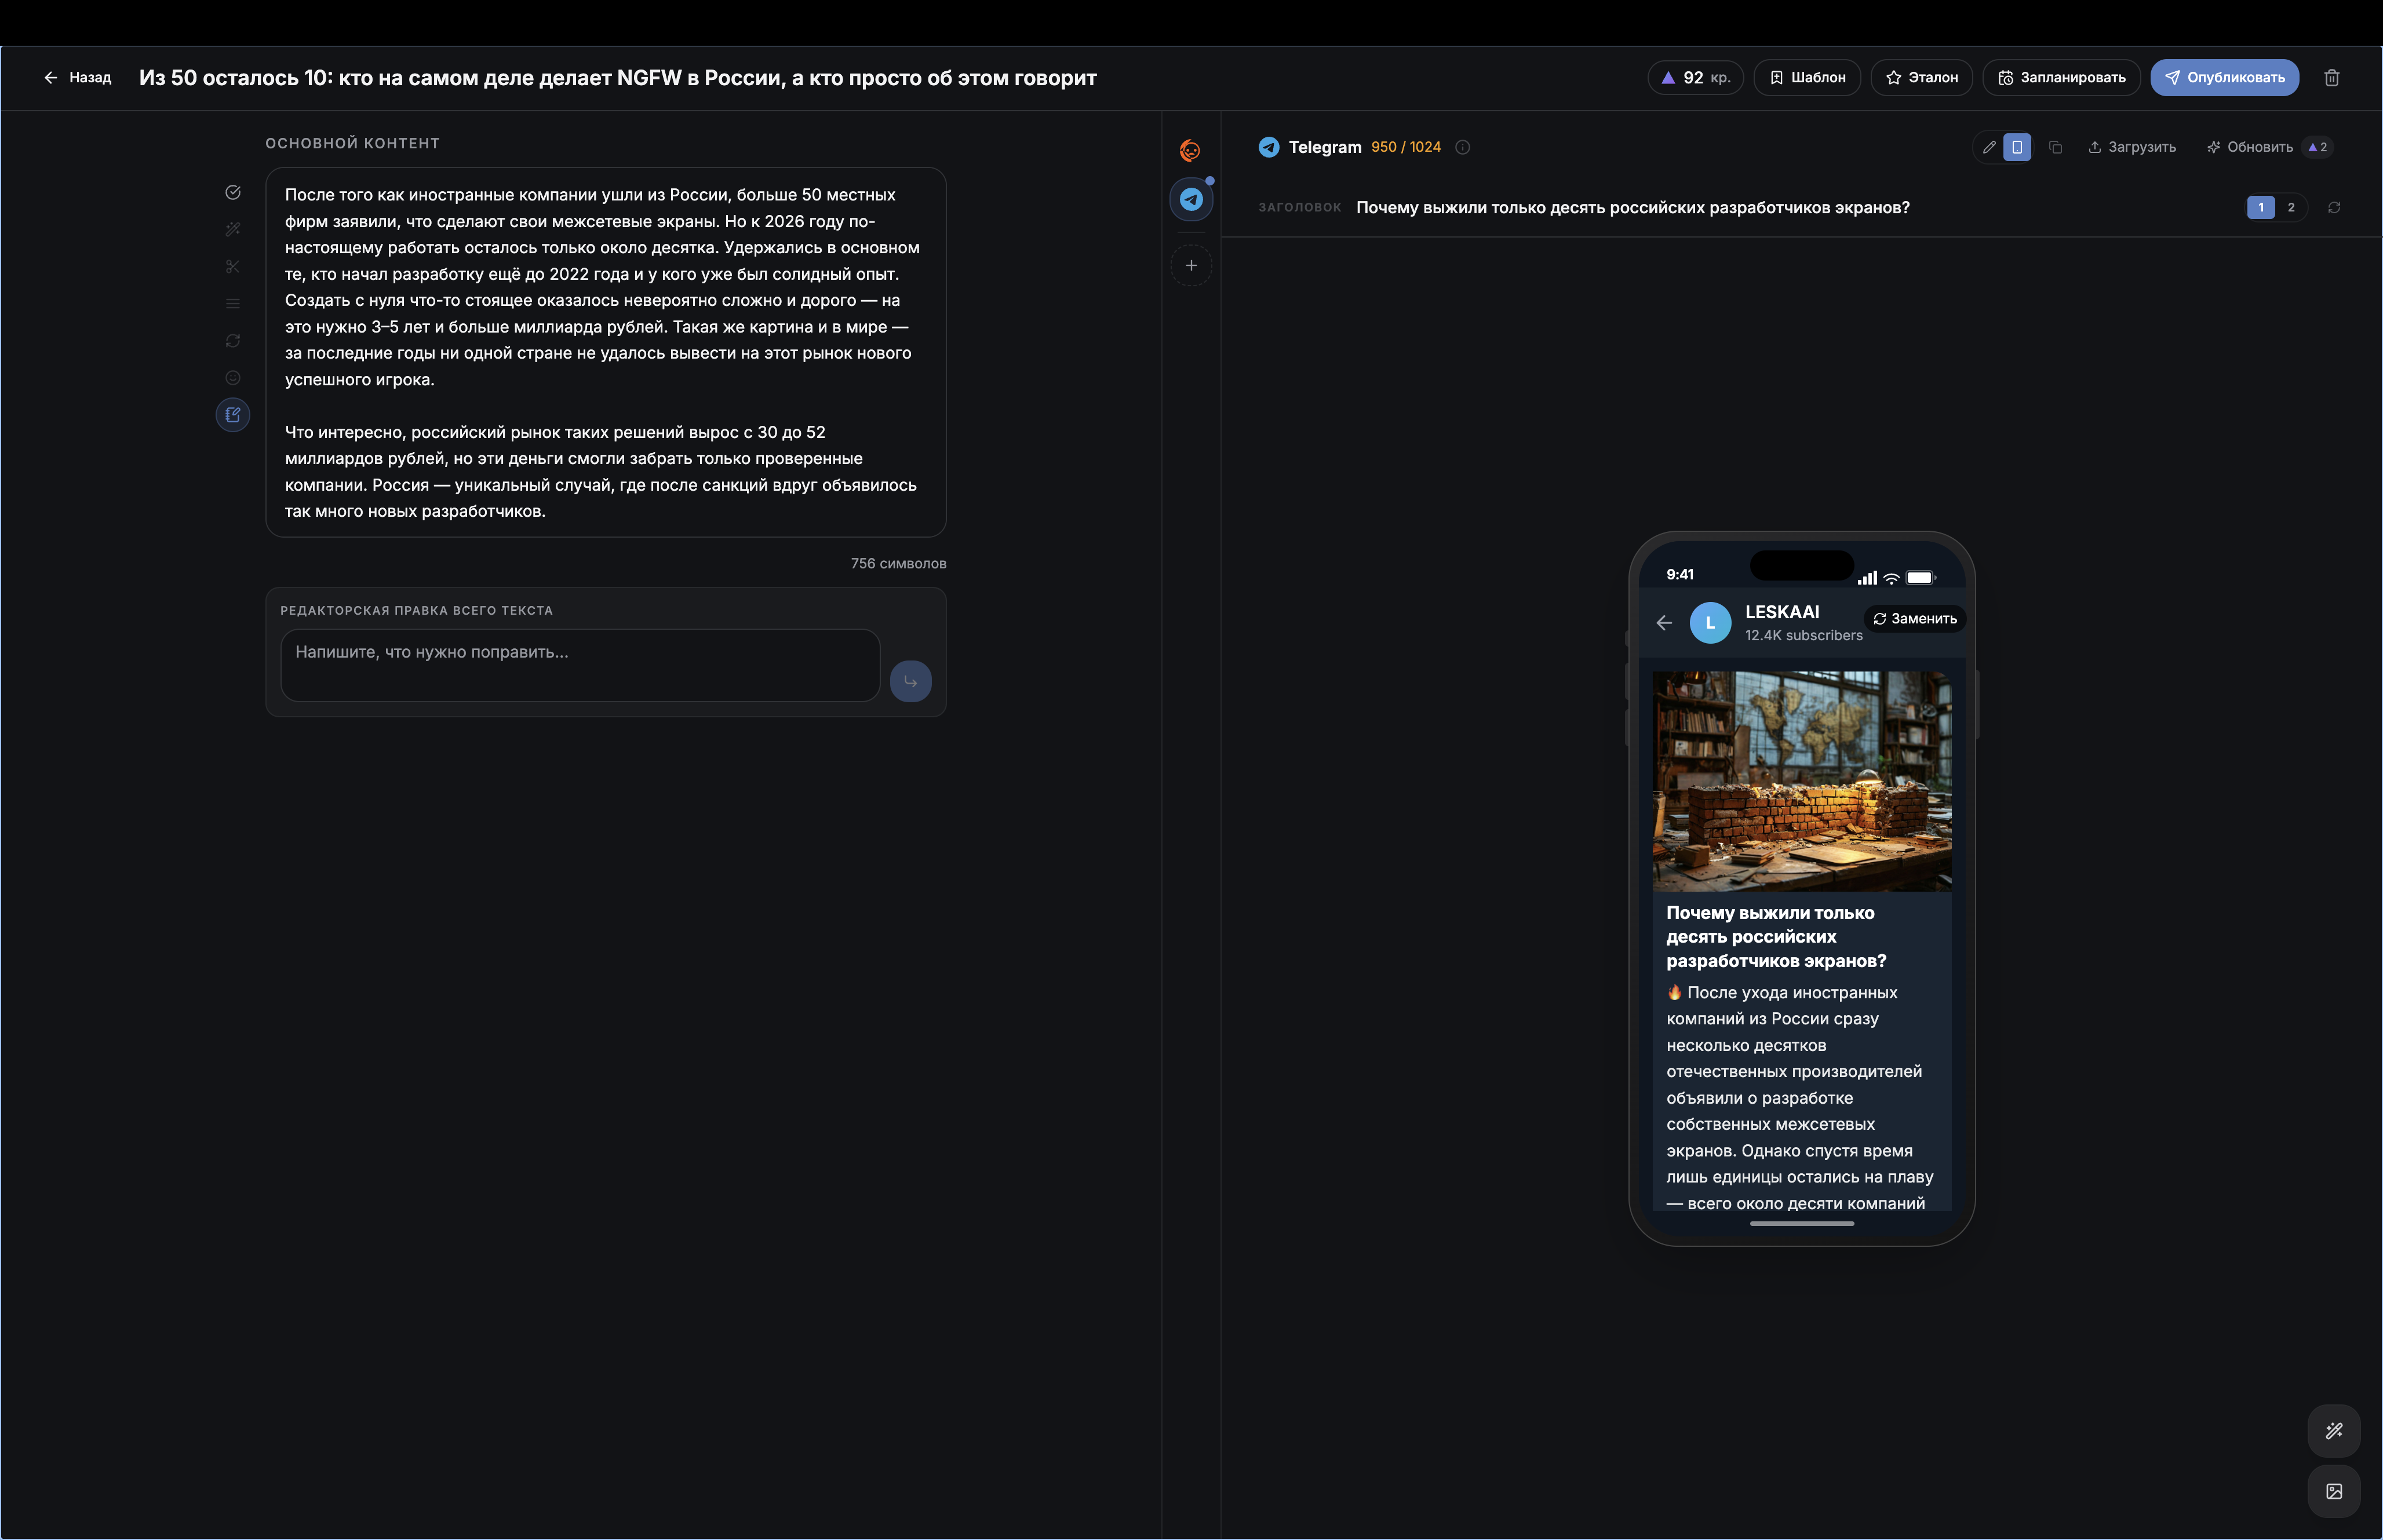2383x1540 pixels.
Task: Click the editorial correction text input field
Action: pos(580,665)
